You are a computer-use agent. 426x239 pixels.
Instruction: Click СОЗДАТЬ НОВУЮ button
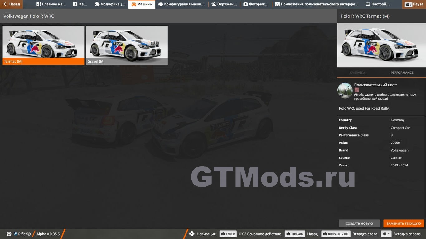pyautogui.click(x=359, y=223)
